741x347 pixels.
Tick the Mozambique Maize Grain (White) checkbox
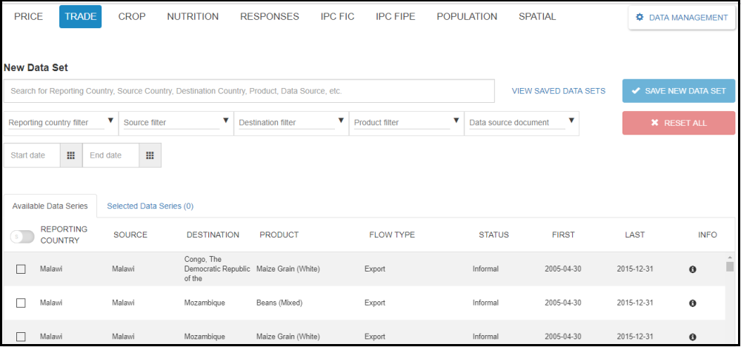click(x=21, y=337)
